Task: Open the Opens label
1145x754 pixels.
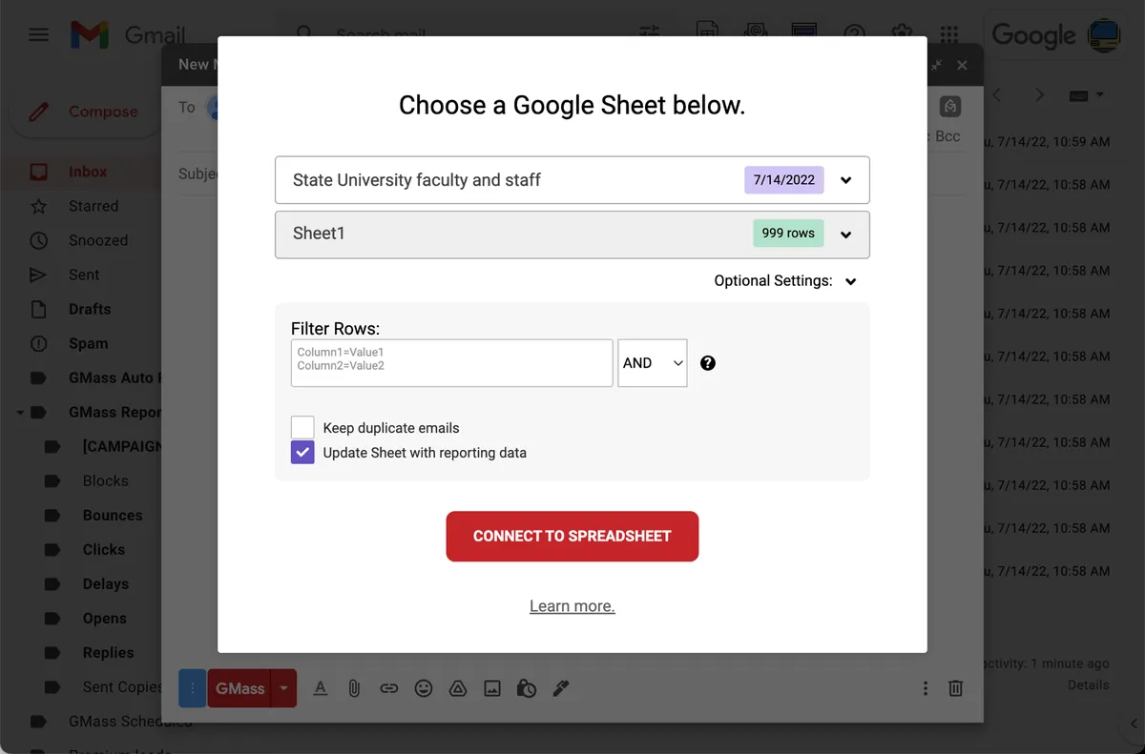Action: 105,618
